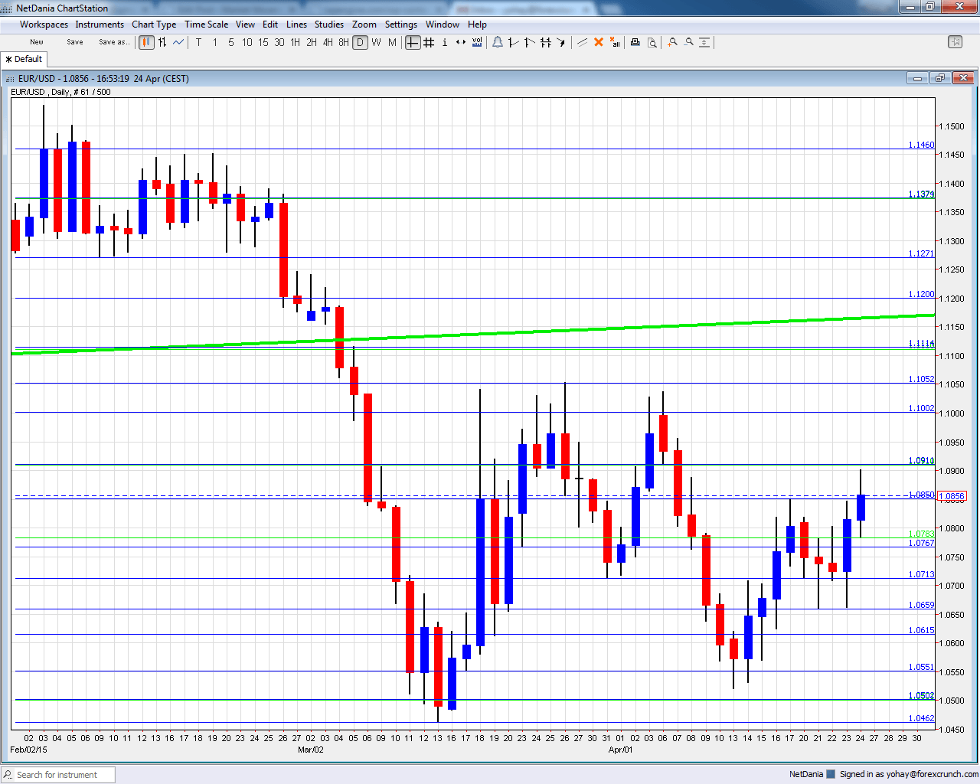The image size is (980, 784).
Task: Toggle the crosshair cursor tool
Action: 413,42
